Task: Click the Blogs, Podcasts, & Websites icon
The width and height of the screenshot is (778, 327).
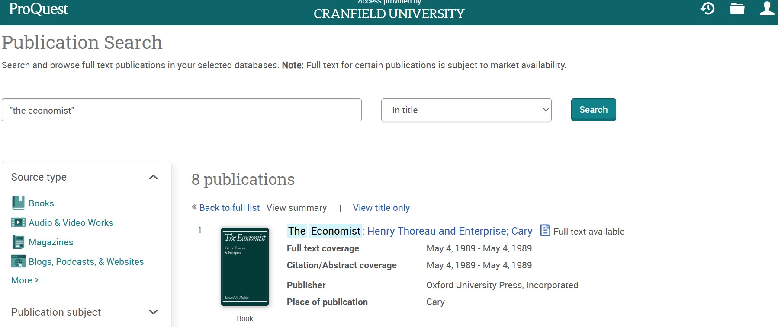Action: (x=18, y=261)
